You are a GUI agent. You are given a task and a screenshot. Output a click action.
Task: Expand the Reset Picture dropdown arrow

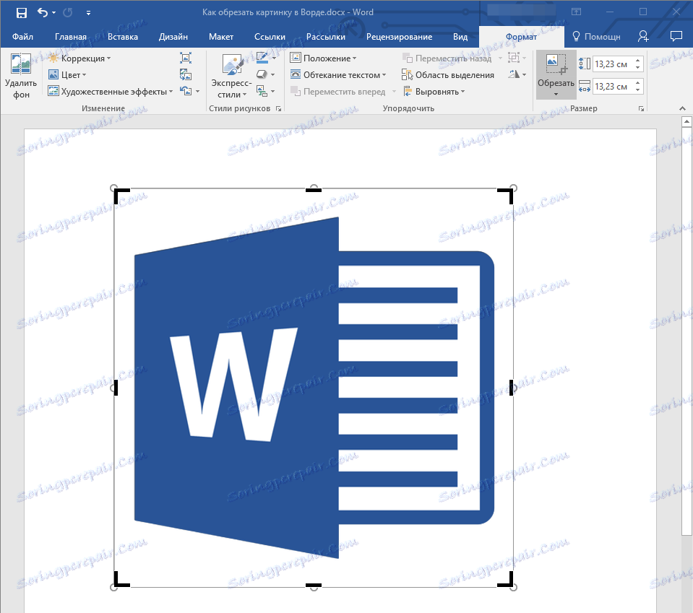coord(197,92)
